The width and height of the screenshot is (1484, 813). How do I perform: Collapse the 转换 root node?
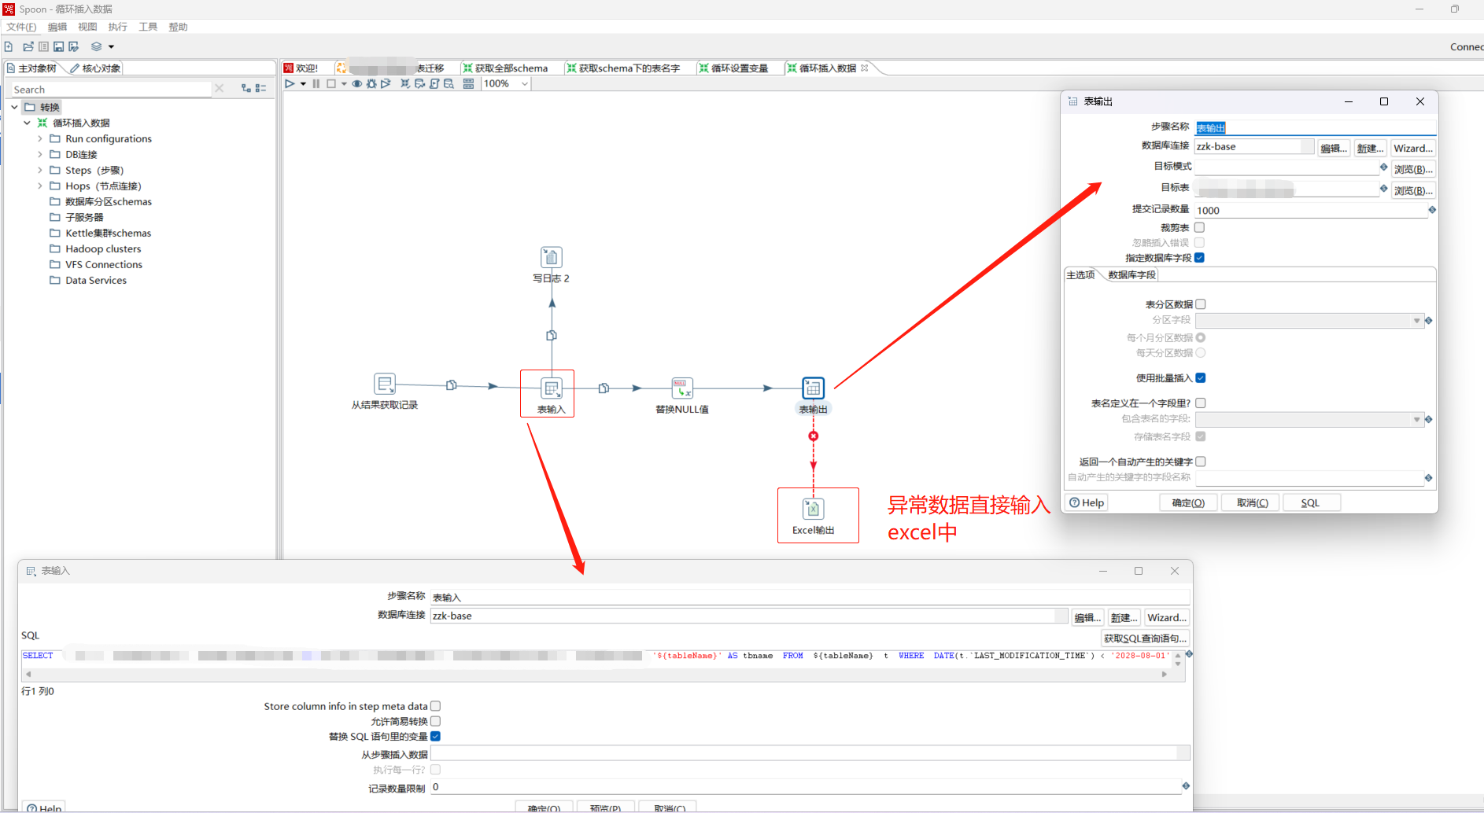pos(14,107)
